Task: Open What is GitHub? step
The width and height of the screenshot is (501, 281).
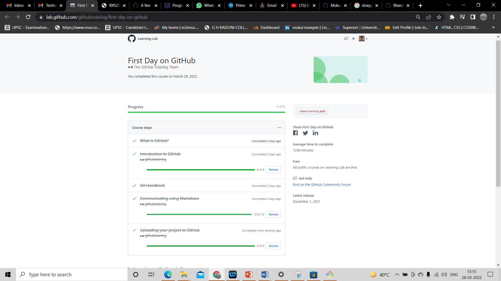Action: (154, 141)
